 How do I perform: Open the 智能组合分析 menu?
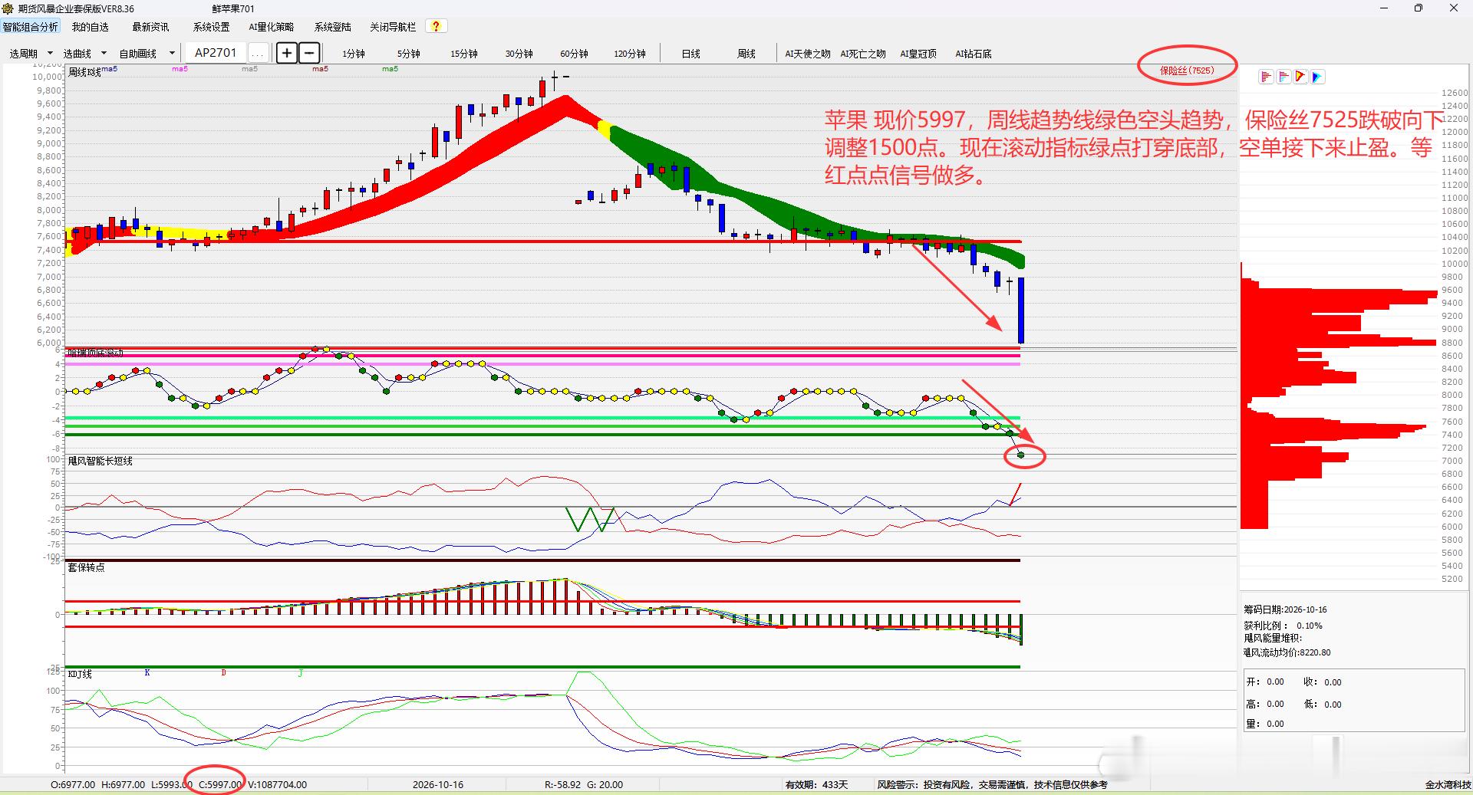pos(31,27)
